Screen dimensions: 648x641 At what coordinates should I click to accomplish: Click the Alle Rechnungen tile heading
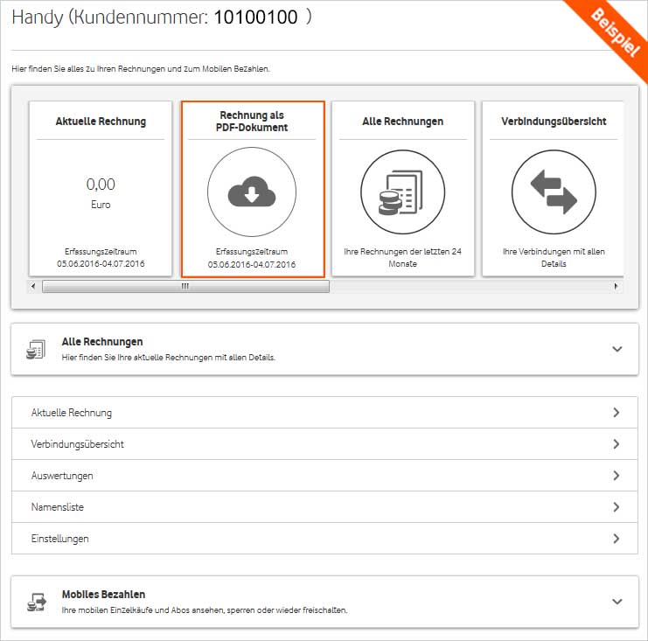tap(402, 122)
